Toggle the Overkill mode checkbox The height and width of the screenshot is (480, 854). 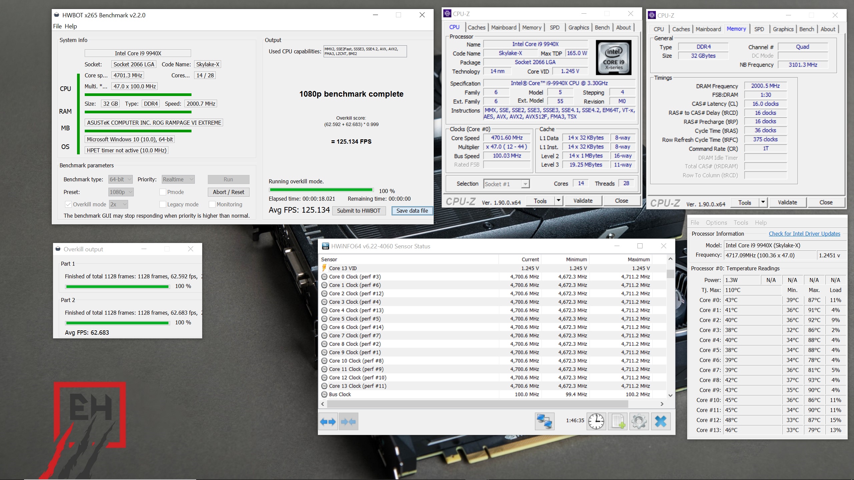point(68,204)
